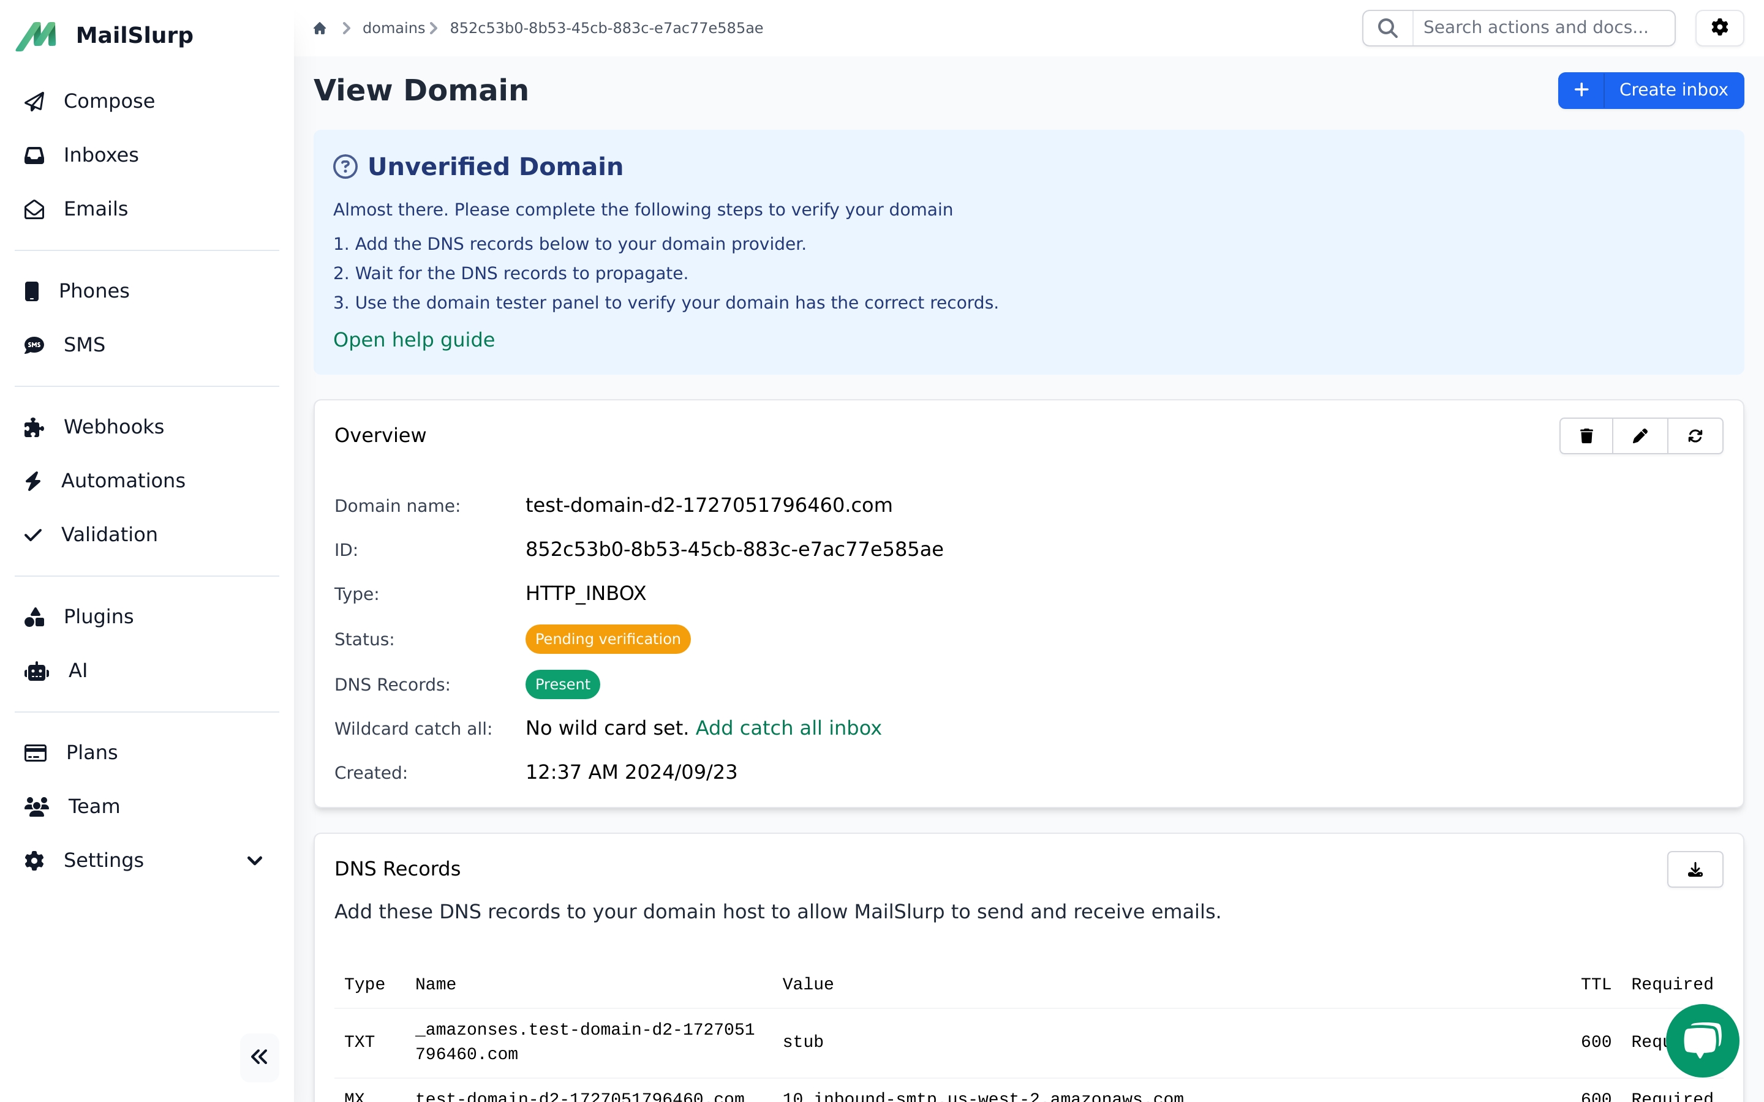This screenshot has width=1764, height=1102.
Task: Click the TXT record name cell
Action: [586, 1041]
